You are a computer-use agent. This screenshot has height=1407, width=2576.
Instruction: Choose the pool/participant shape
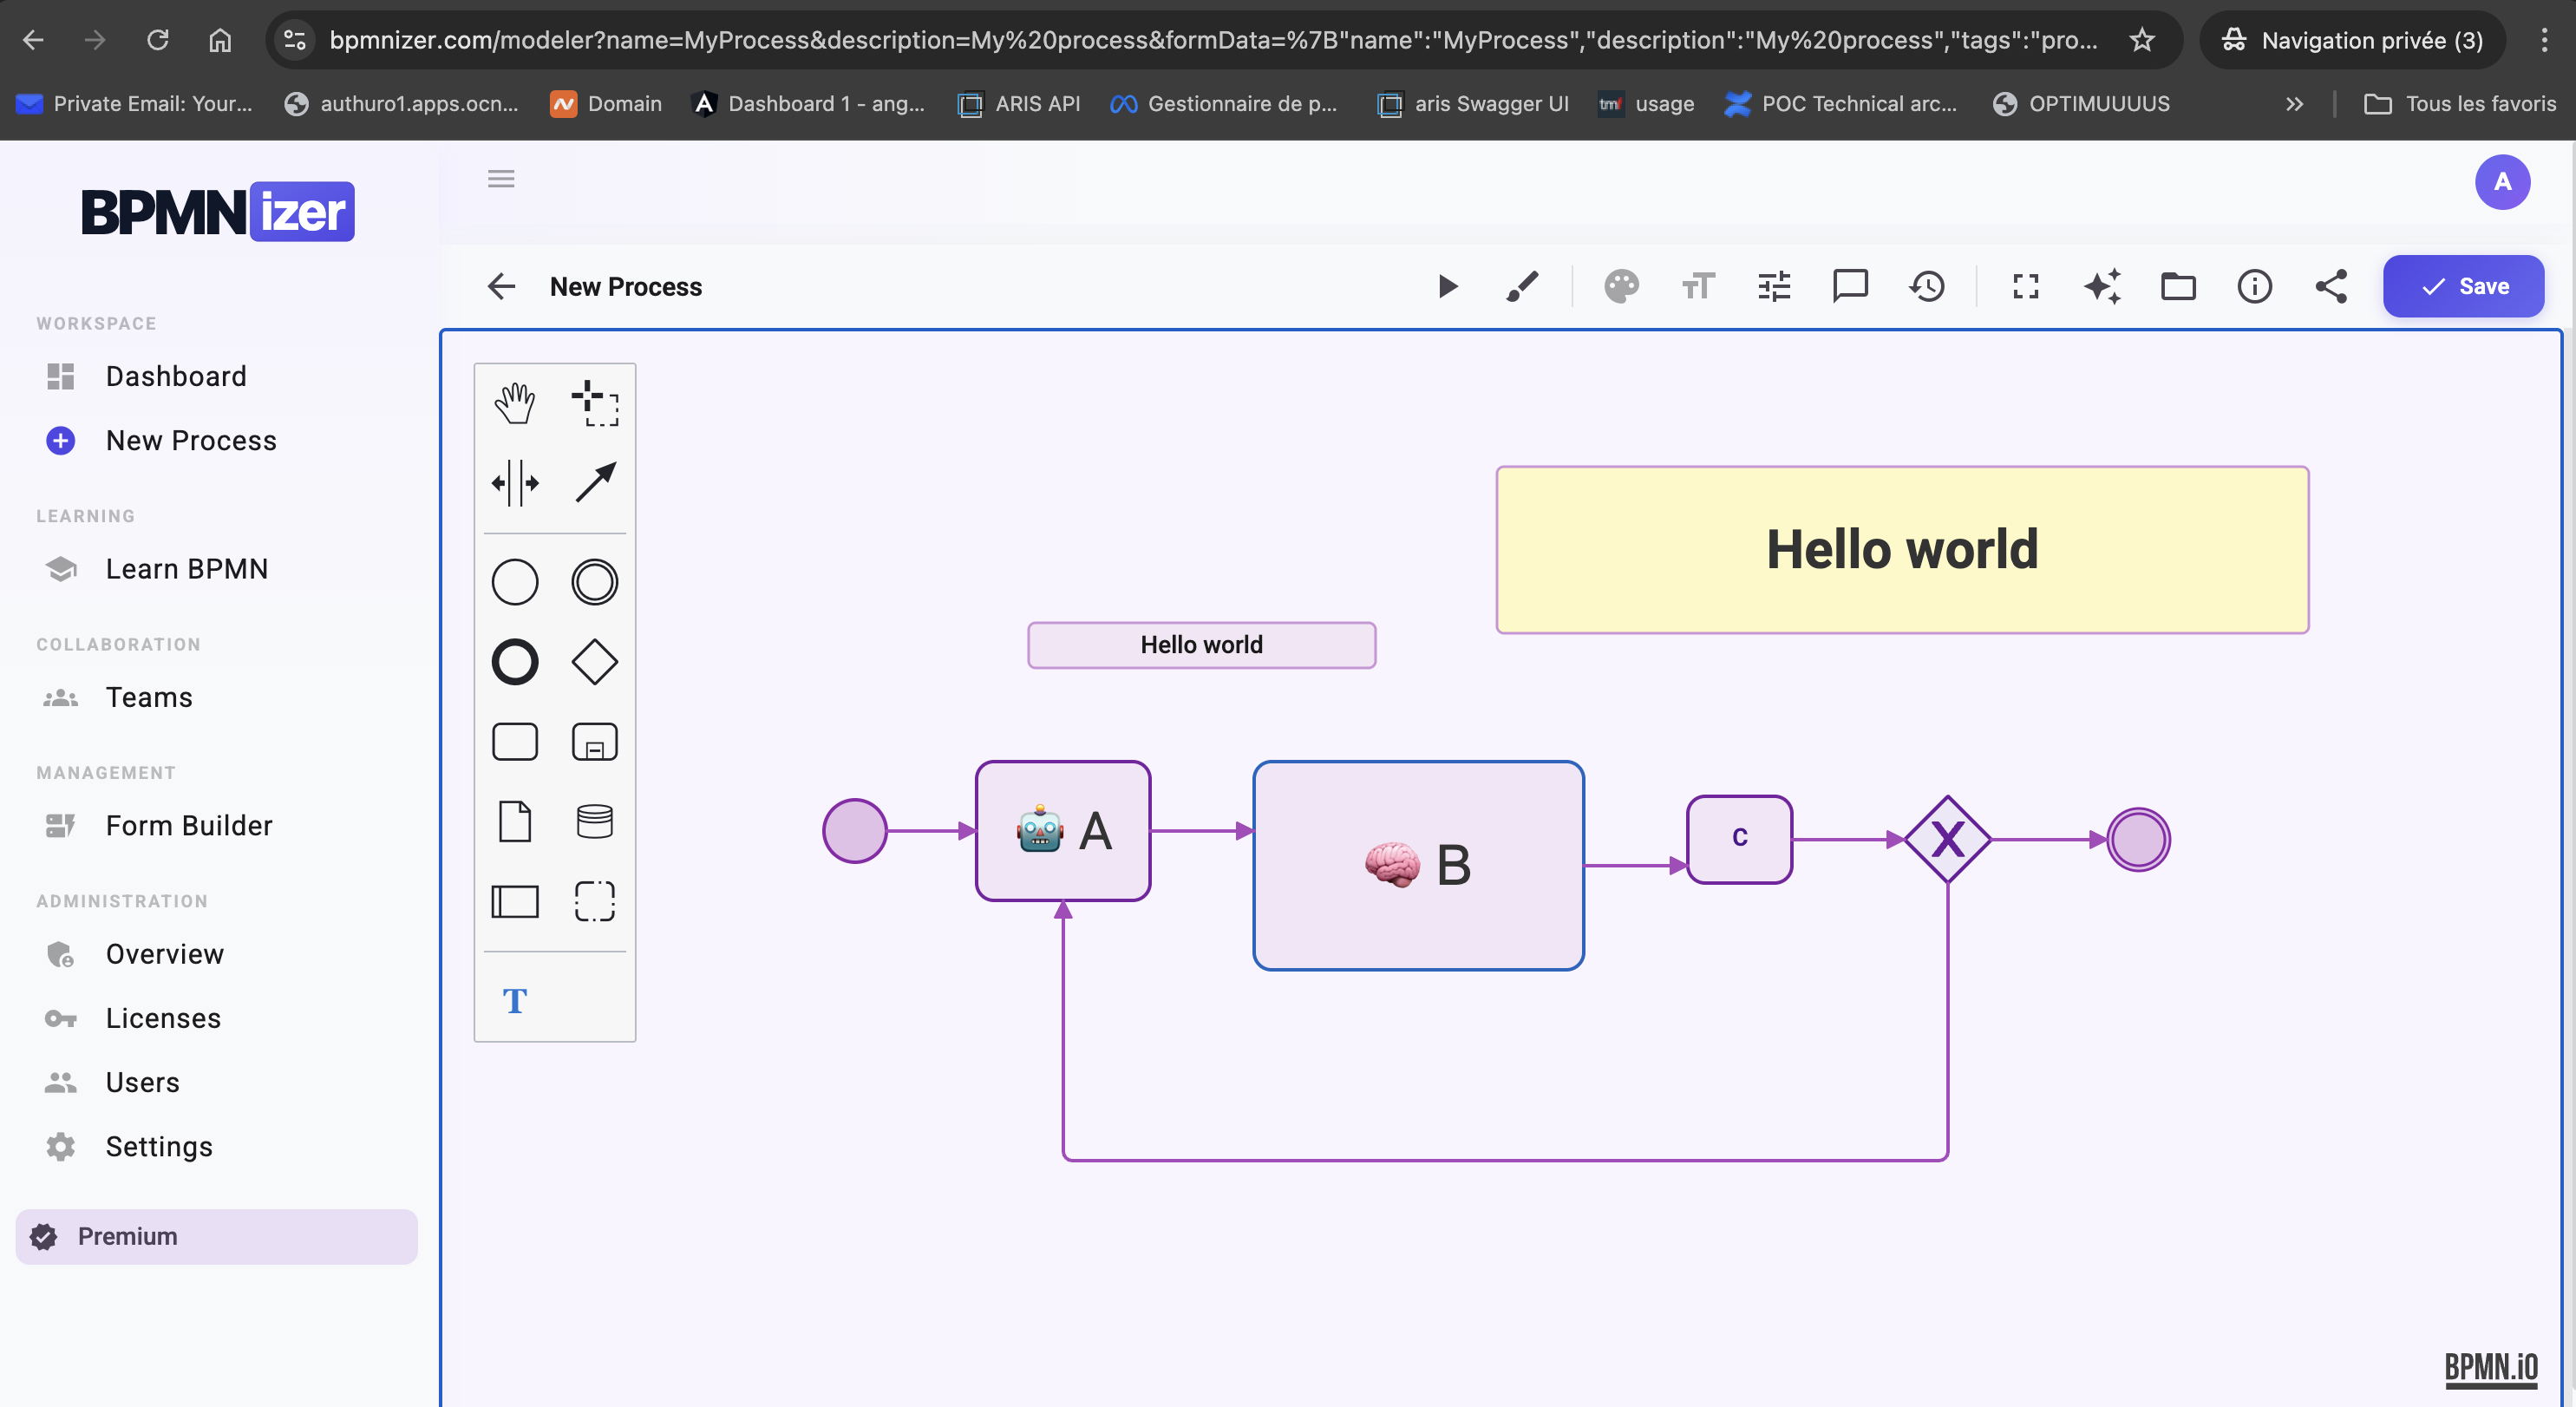(514, 902)
